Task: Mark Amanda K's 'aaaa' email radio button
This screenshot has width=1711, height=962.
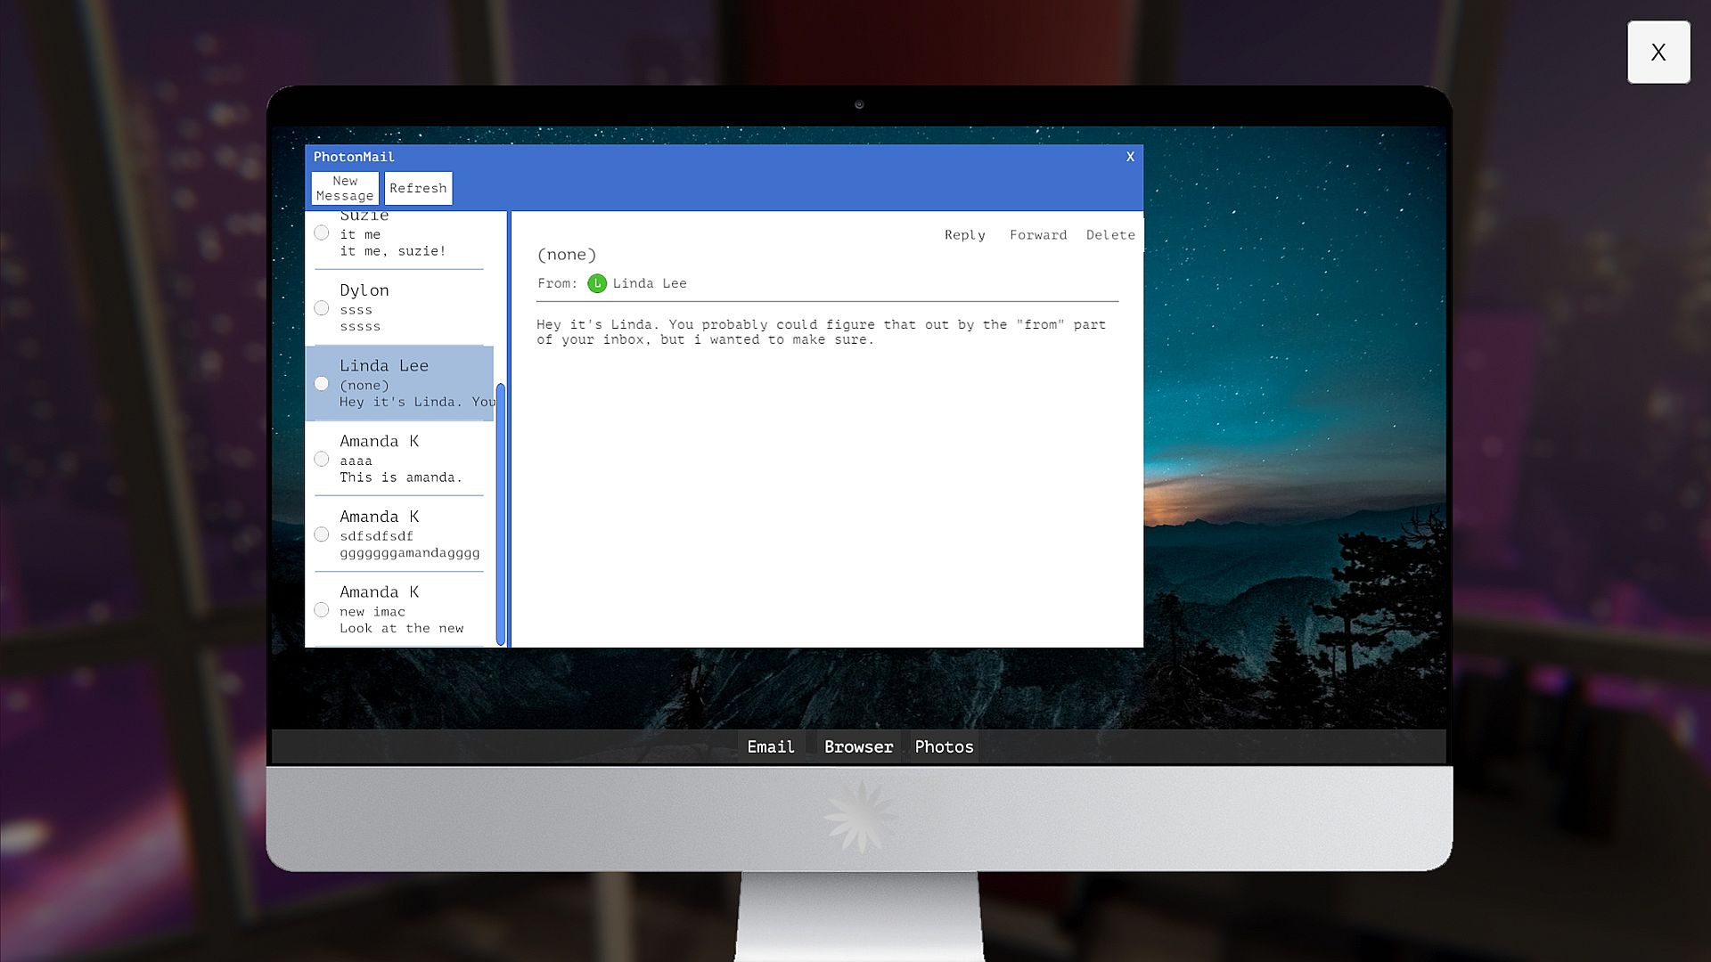Action: point(322,460)
